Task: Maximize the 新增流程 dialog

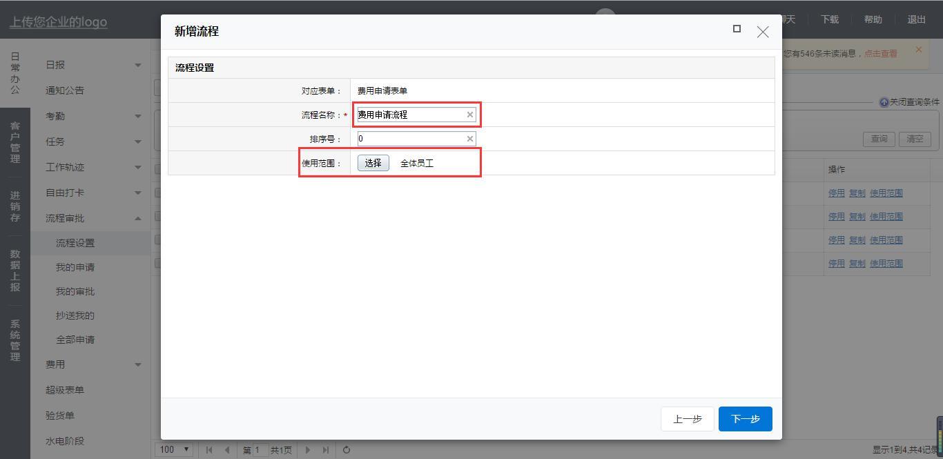Action: pyautogui.click(x=737, y=29)
